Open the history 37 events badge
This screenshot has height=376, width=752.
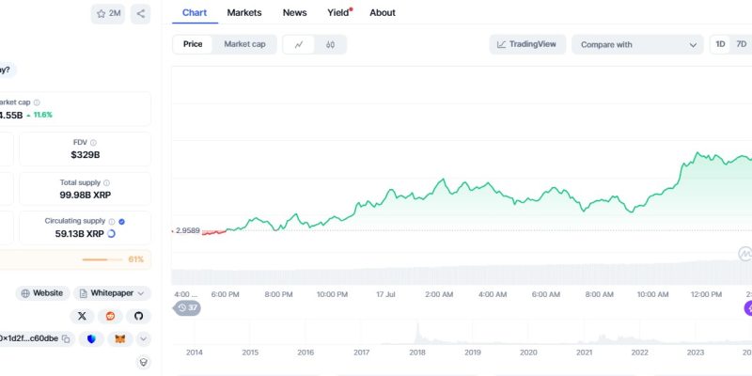[187, 308]
